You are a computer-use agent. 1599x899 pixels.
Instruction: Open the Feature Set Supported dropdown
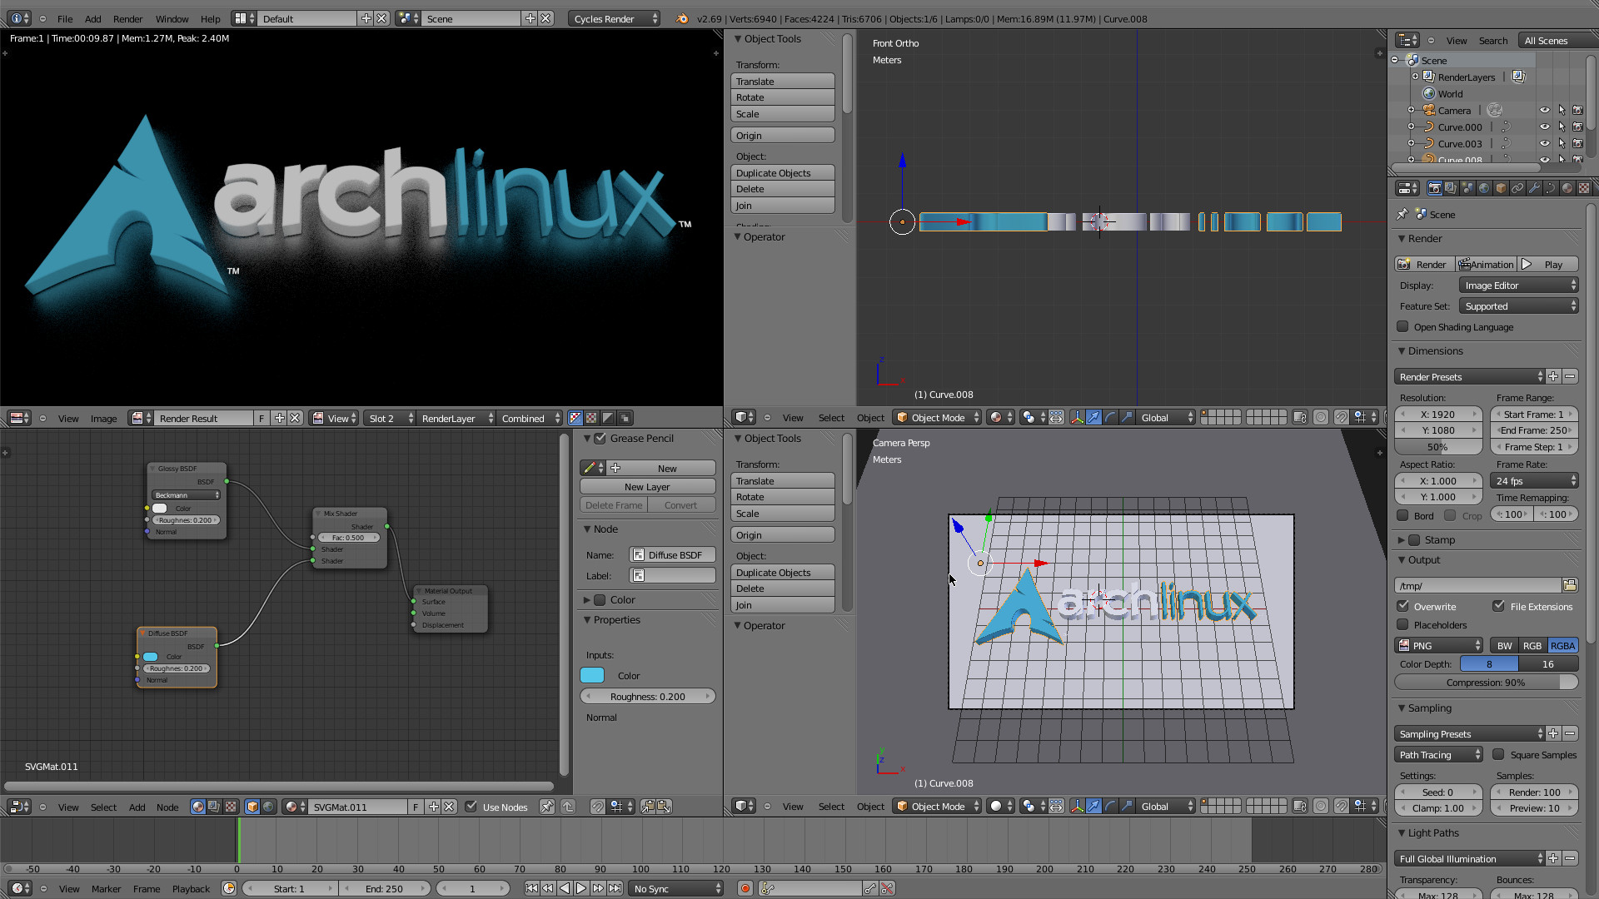tap(1519, 306)
